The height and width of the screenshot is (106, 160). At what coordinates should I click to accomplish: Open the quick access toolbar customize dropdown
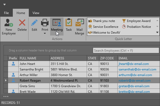(x=5, y=5)
